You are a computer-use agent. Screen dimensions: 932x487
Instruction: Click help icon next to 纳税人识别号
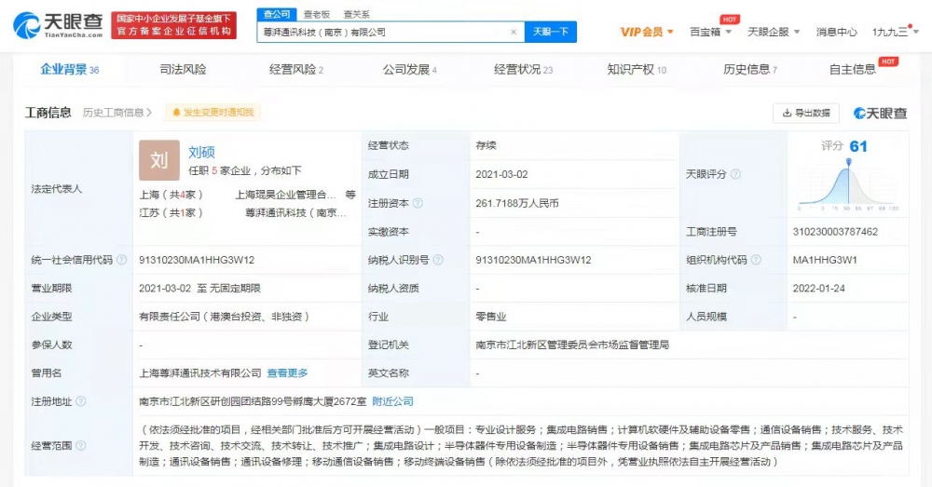(438, 260)
